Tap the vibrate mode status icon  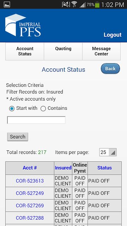pos(66,5)
